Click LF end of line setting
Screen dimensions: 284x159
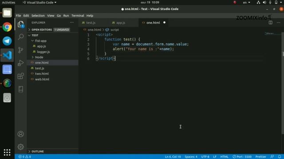click(x=215, y=157)
